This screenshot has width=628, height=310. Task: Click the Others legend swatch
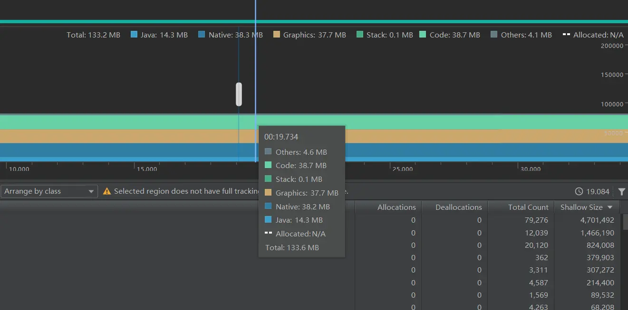point(494,35)
